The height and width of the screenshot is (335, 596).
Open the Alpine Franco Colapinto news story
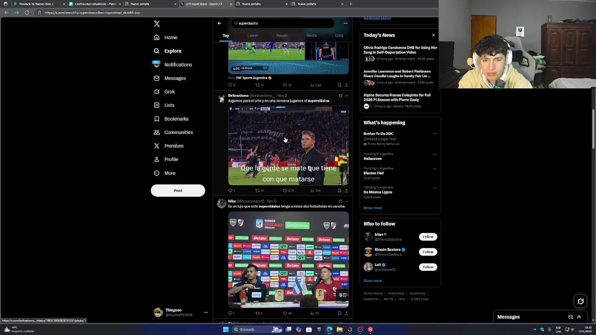(x=400, y=100)
